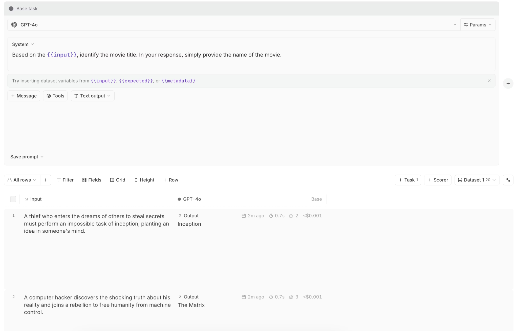The image size is (518, 331).
Task: Click the plus icon on the right edge
Action: (x=508, y=83)
